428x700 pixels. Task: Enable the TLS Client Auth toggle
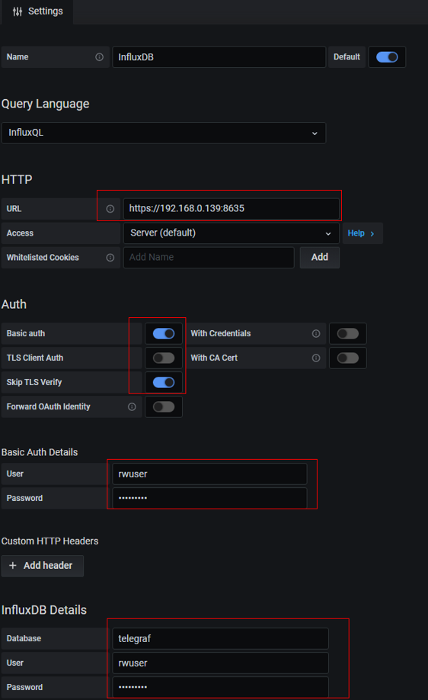164,358
